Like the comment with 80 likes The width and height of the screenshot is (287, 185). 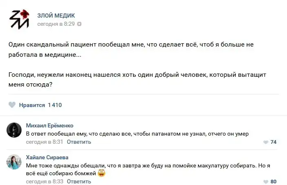266,182
